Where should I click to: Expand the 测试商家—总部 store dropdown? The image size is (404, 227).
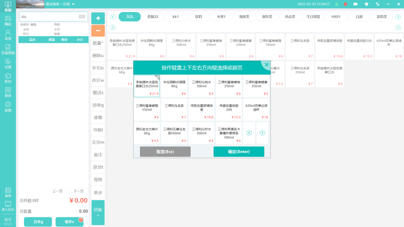click(73, 4)
